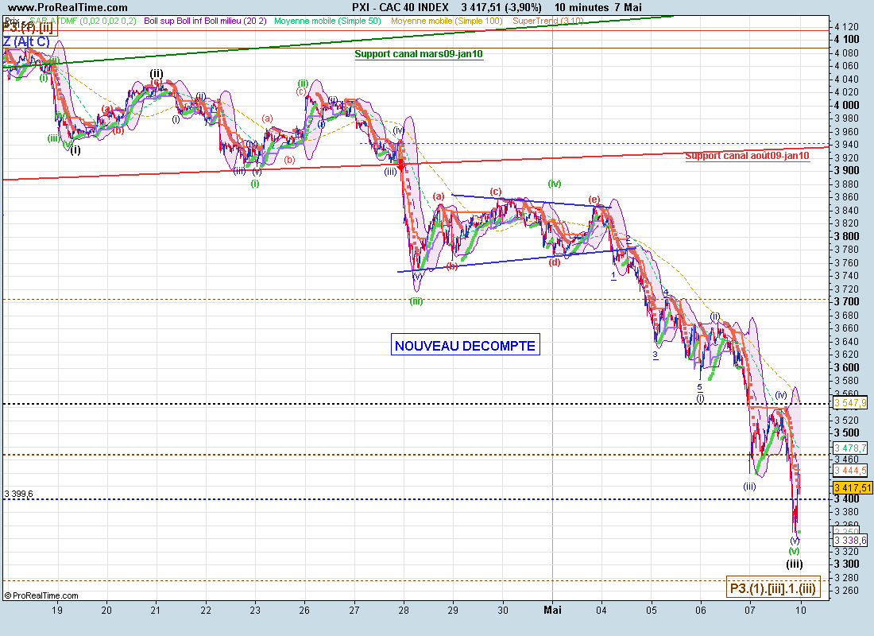The image size is (874, 636).
Task: Click date 21 on the time axis
Action: (x=156, y=611)
